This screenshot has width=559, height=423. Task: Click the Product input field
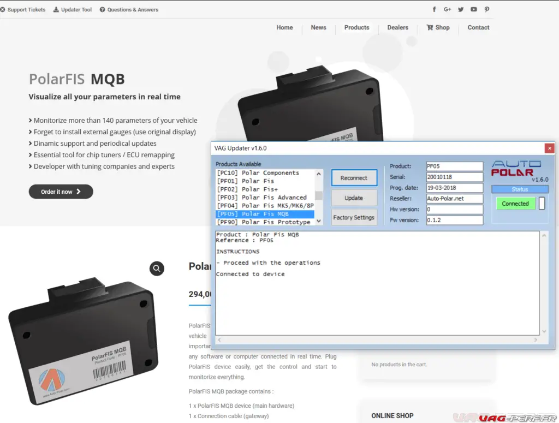pyautogui.click(x=455, y=166)
